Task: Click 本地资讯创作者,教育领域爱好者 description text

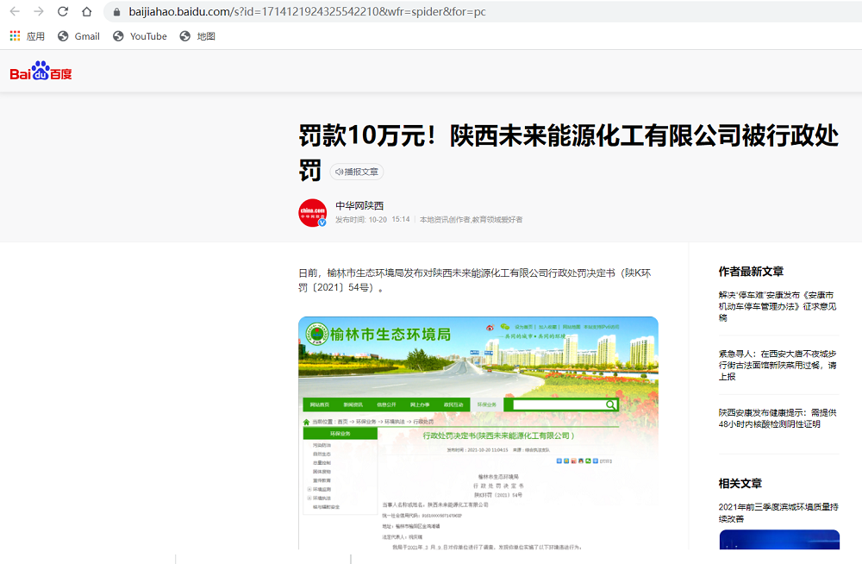Action: 472,220
